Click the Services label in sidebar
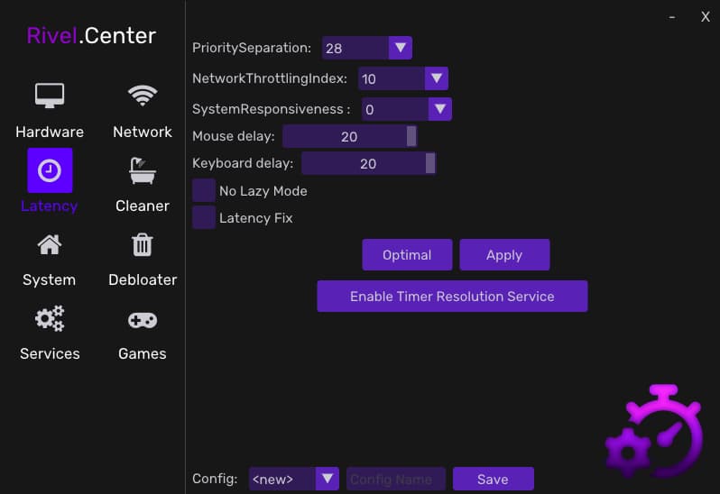 pyautogui.click(x=50, y=353)
